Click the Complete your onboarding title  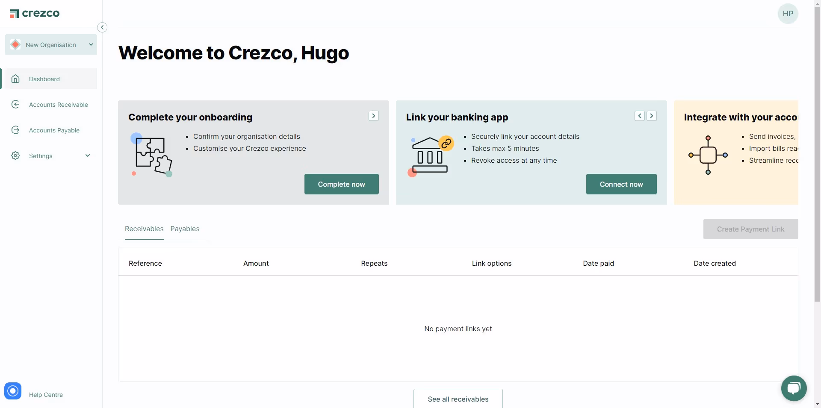(190, 117)
